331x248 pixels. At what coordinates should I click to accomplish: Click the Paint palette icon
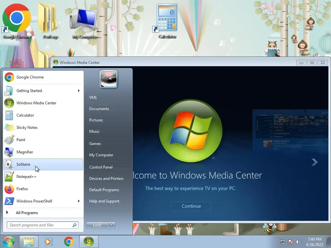[9, 139]
